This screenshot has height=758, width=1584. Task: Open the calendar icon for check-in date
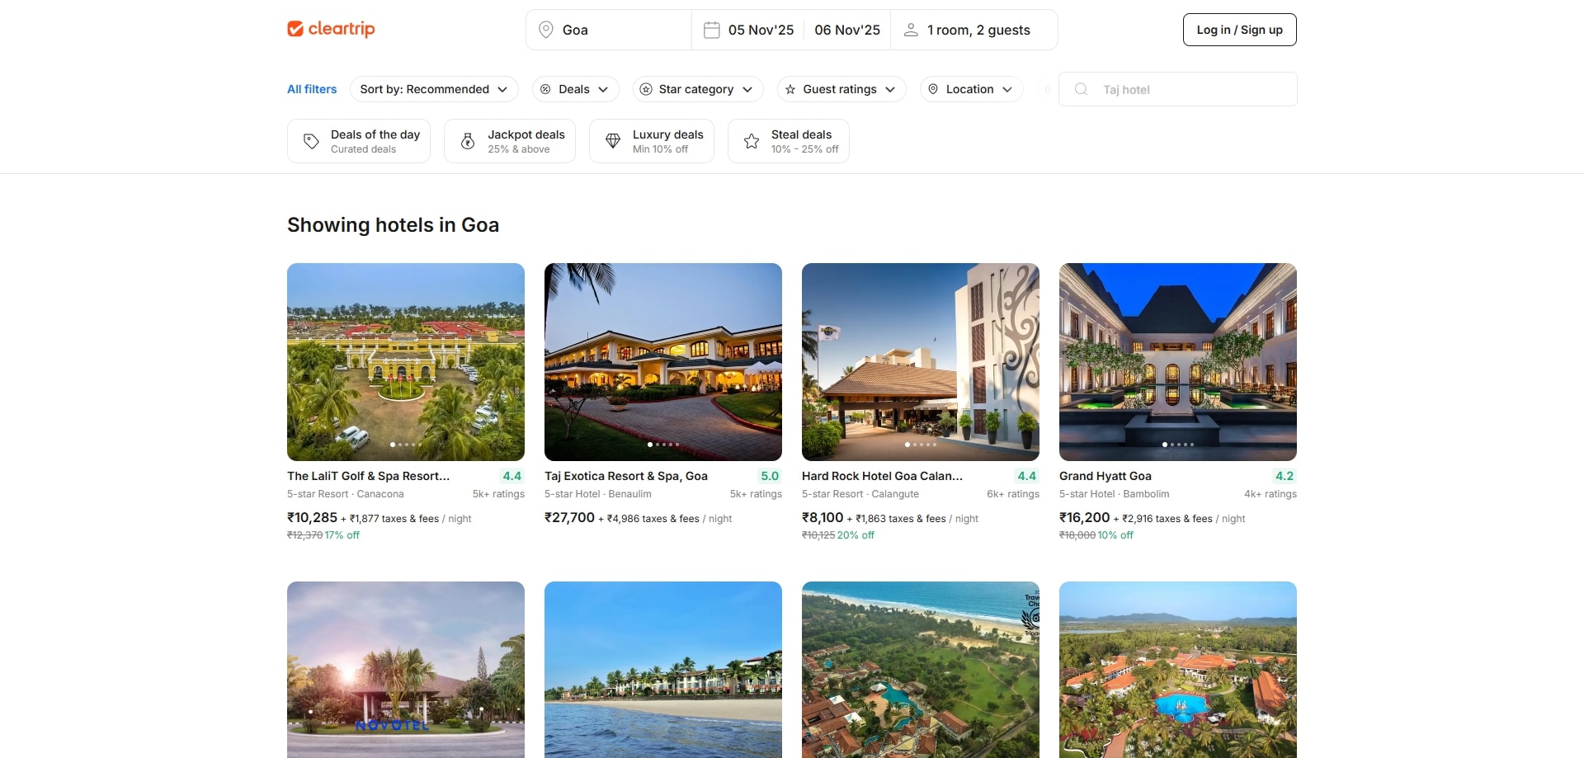tap(711, 30)
